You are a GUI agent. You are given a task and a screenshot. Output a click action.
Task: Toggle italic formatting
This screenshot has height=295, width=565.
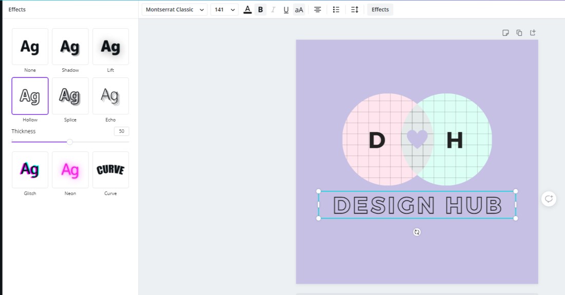[273, 10]
